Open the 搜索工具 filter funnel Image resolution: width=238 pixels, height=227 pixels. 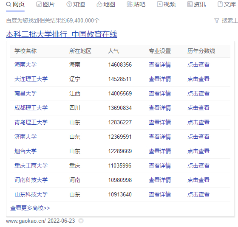217,20
